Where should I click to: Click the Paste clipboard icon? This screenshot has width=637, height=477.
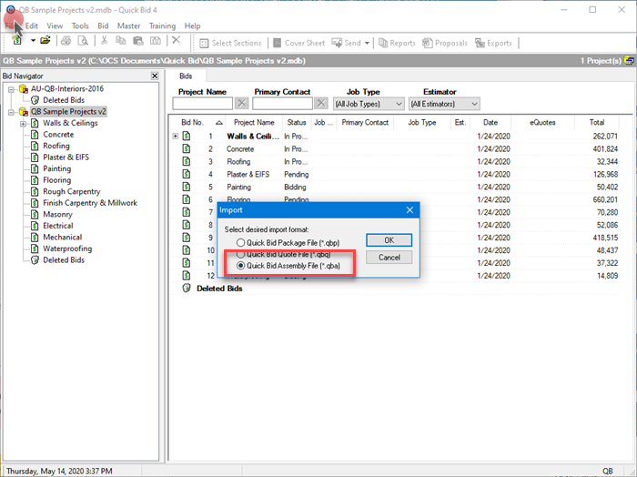pyautogui.click(x=138, y=40)
